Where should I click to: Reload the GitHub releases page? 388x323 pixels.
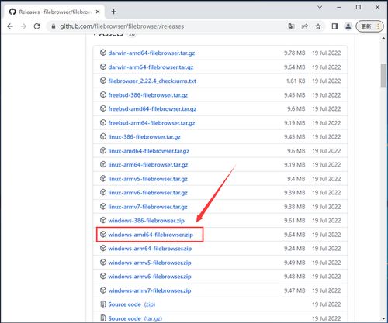click(37, 26)
